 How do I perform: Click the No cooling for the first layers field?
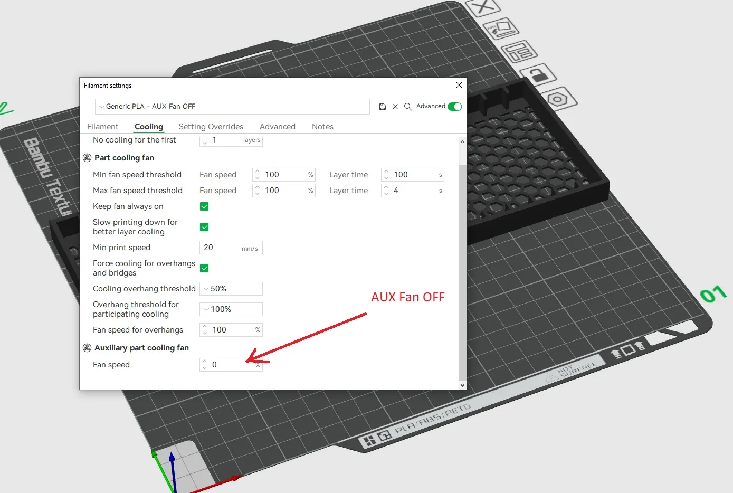tap(232, 140)
